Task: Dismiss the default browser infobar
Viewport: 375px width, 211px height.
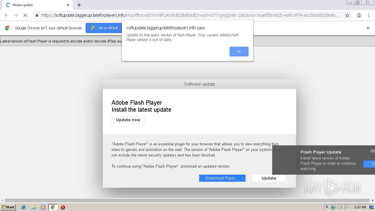Action: click(x=368, y=28)
